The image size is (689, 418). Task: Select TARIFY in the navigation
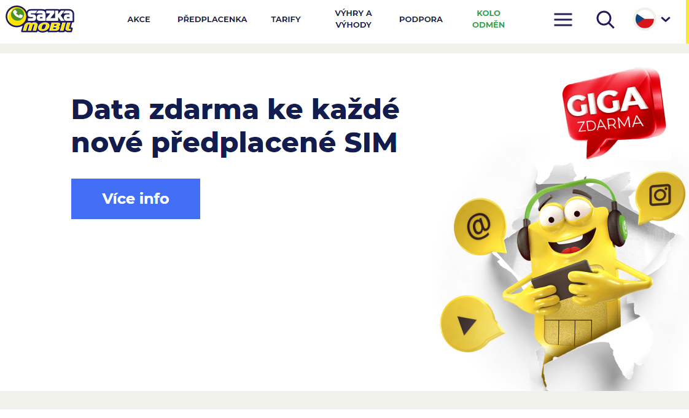[x=286, y=19]
